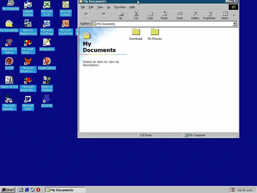This screenshot has height=193, width=257.
Task: Open the File menu
Action: pyautogui.click(x=83, y=7)
